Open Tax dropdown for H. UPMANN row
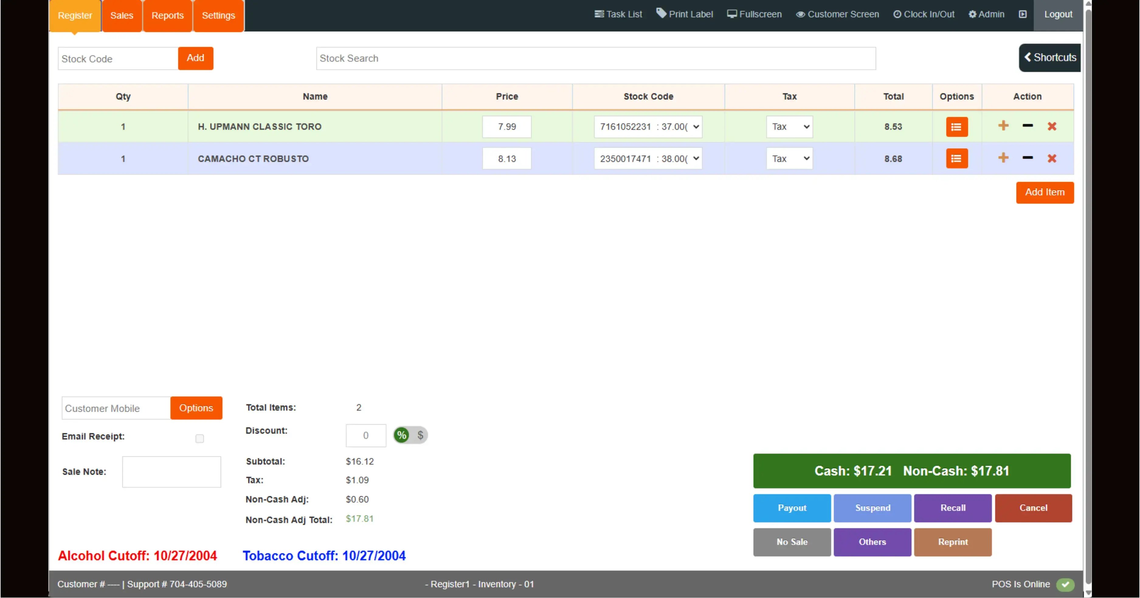This screenshot has width=1140, height=598. pos(789,126)
